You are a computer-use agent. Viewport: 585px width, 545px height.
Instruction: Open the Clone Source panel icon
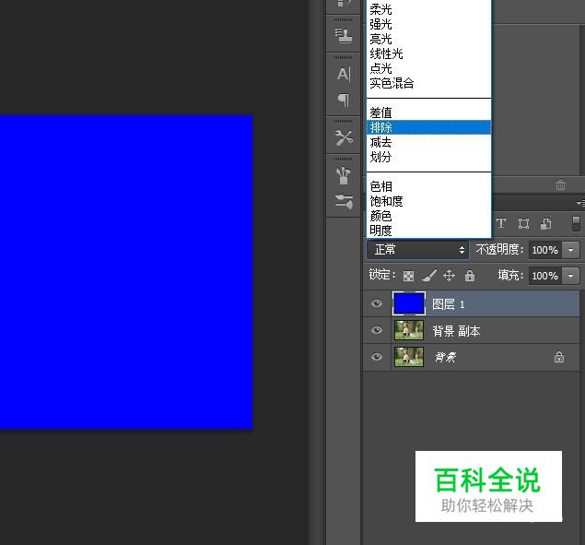[344, 35]
